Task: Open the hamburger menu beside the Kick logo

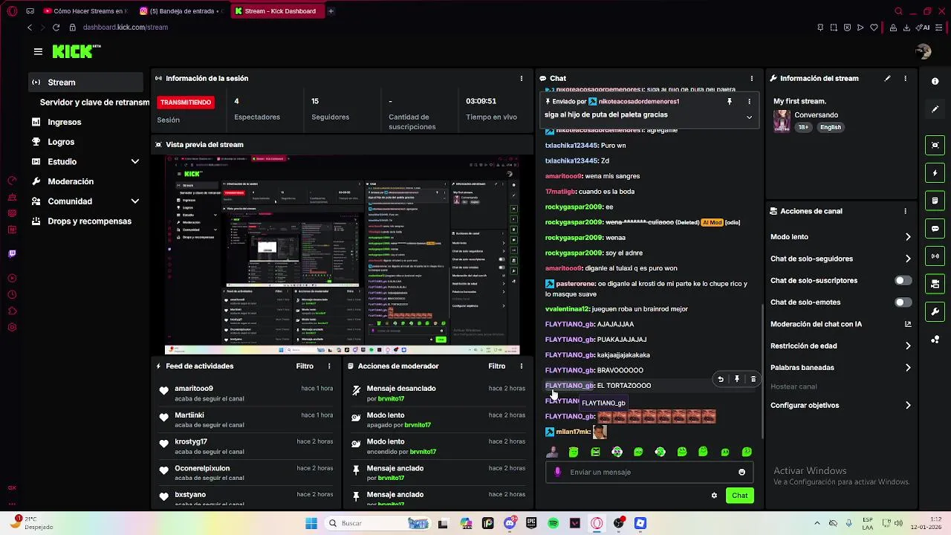Action: click(x=38, y=51)
